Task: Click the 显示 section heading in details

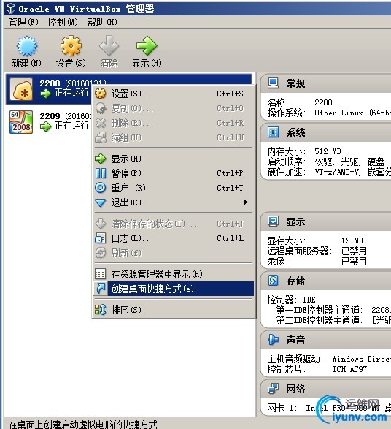Action: pos(295,221)
